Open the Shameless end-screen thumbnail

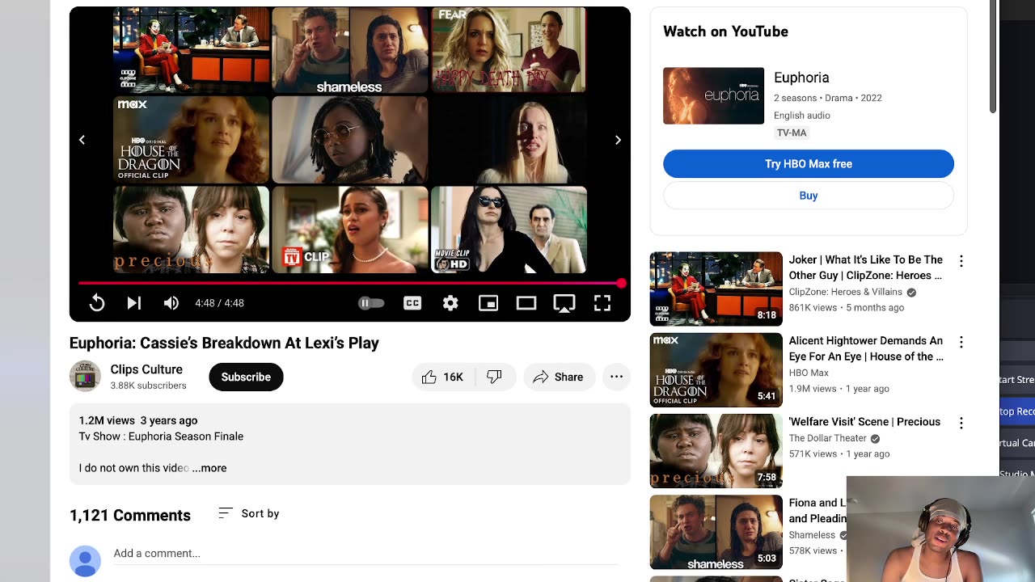349,50
